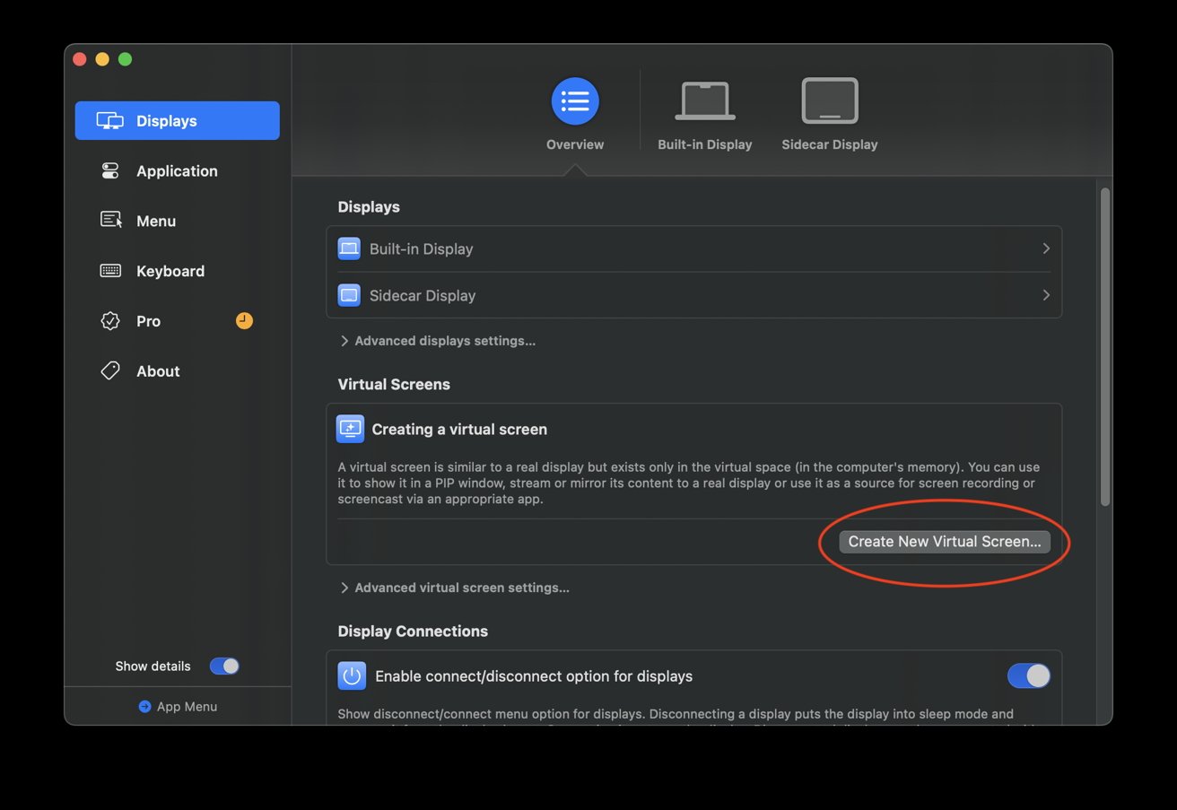The image size is (1177, 810).
Task: Disable connect/disconnect option for displays
Action: pos(1028,675)
